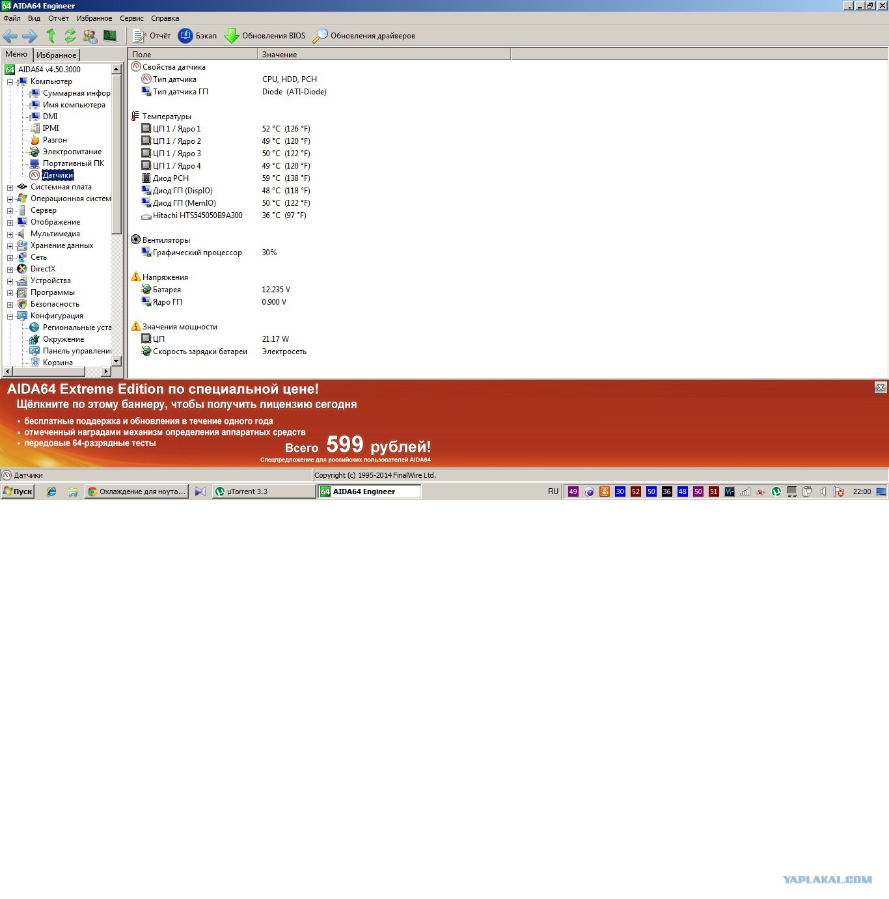
Task: Open the Файл menu
Action: [12, 18]
